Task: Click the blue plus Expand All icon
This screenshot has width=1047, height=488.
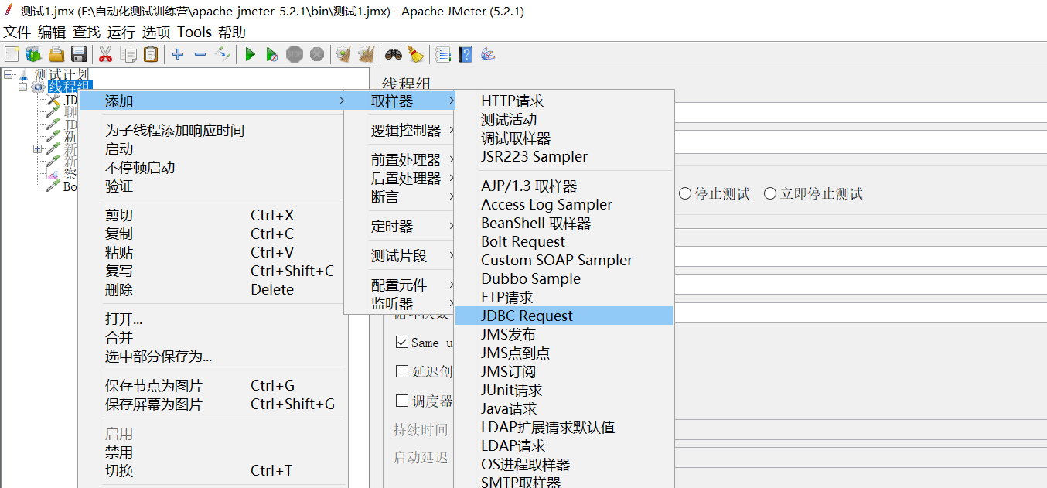Action: (x=178, y=54)
